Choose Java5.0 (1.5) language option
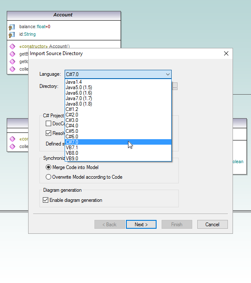The width and height of the screenshot is (251, 283). (118, 87)
